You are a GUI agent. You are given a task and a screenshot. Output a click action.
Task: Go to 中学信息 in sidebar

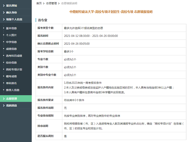[11, 42]
